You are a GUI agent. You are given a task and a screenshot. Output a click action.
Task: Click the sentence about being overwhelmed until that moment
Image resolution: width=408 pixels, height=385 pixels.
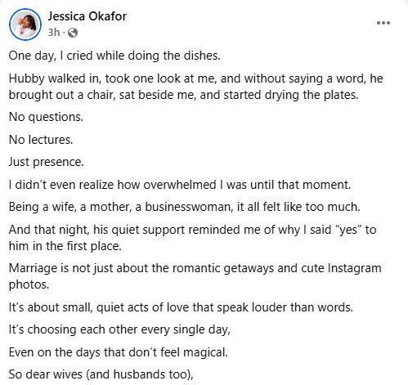(180, 185)
